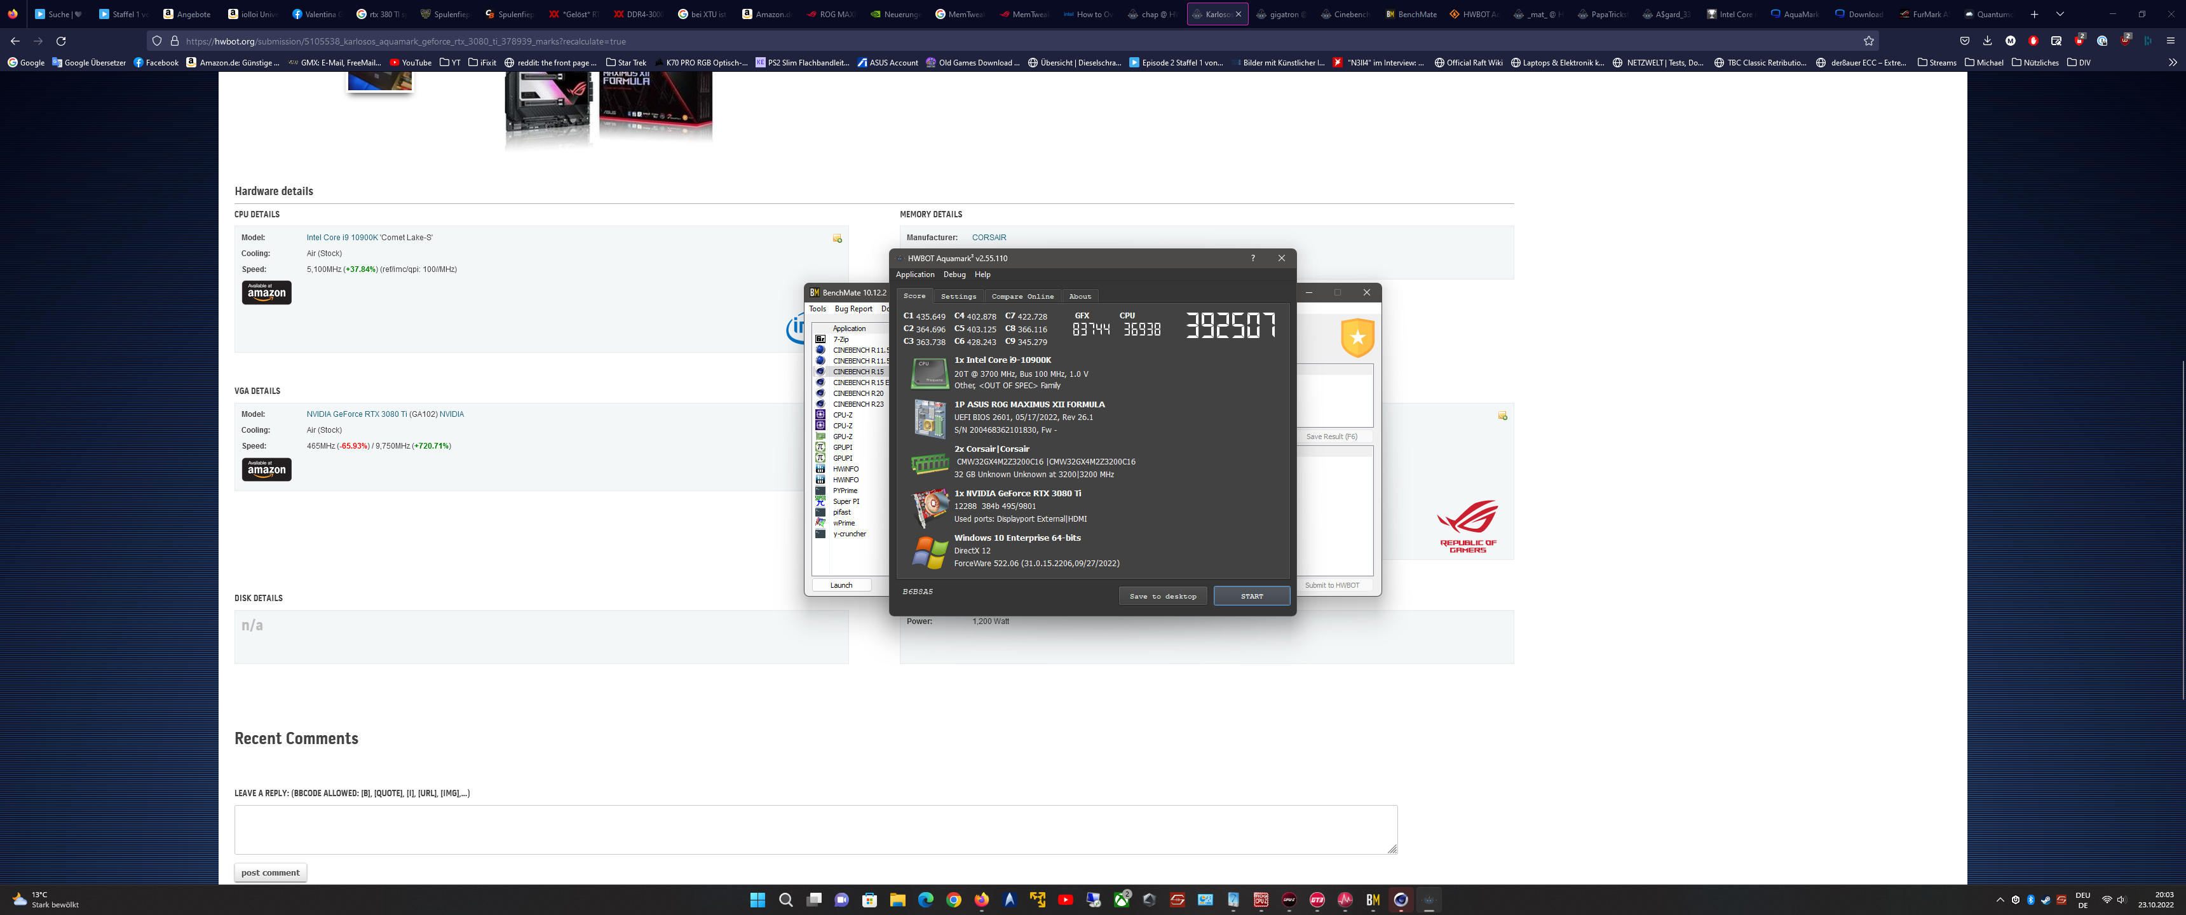Open the About tab in Aquamark
Image resolution: width=2186 pixels, height=915 pixels.
1080,296
